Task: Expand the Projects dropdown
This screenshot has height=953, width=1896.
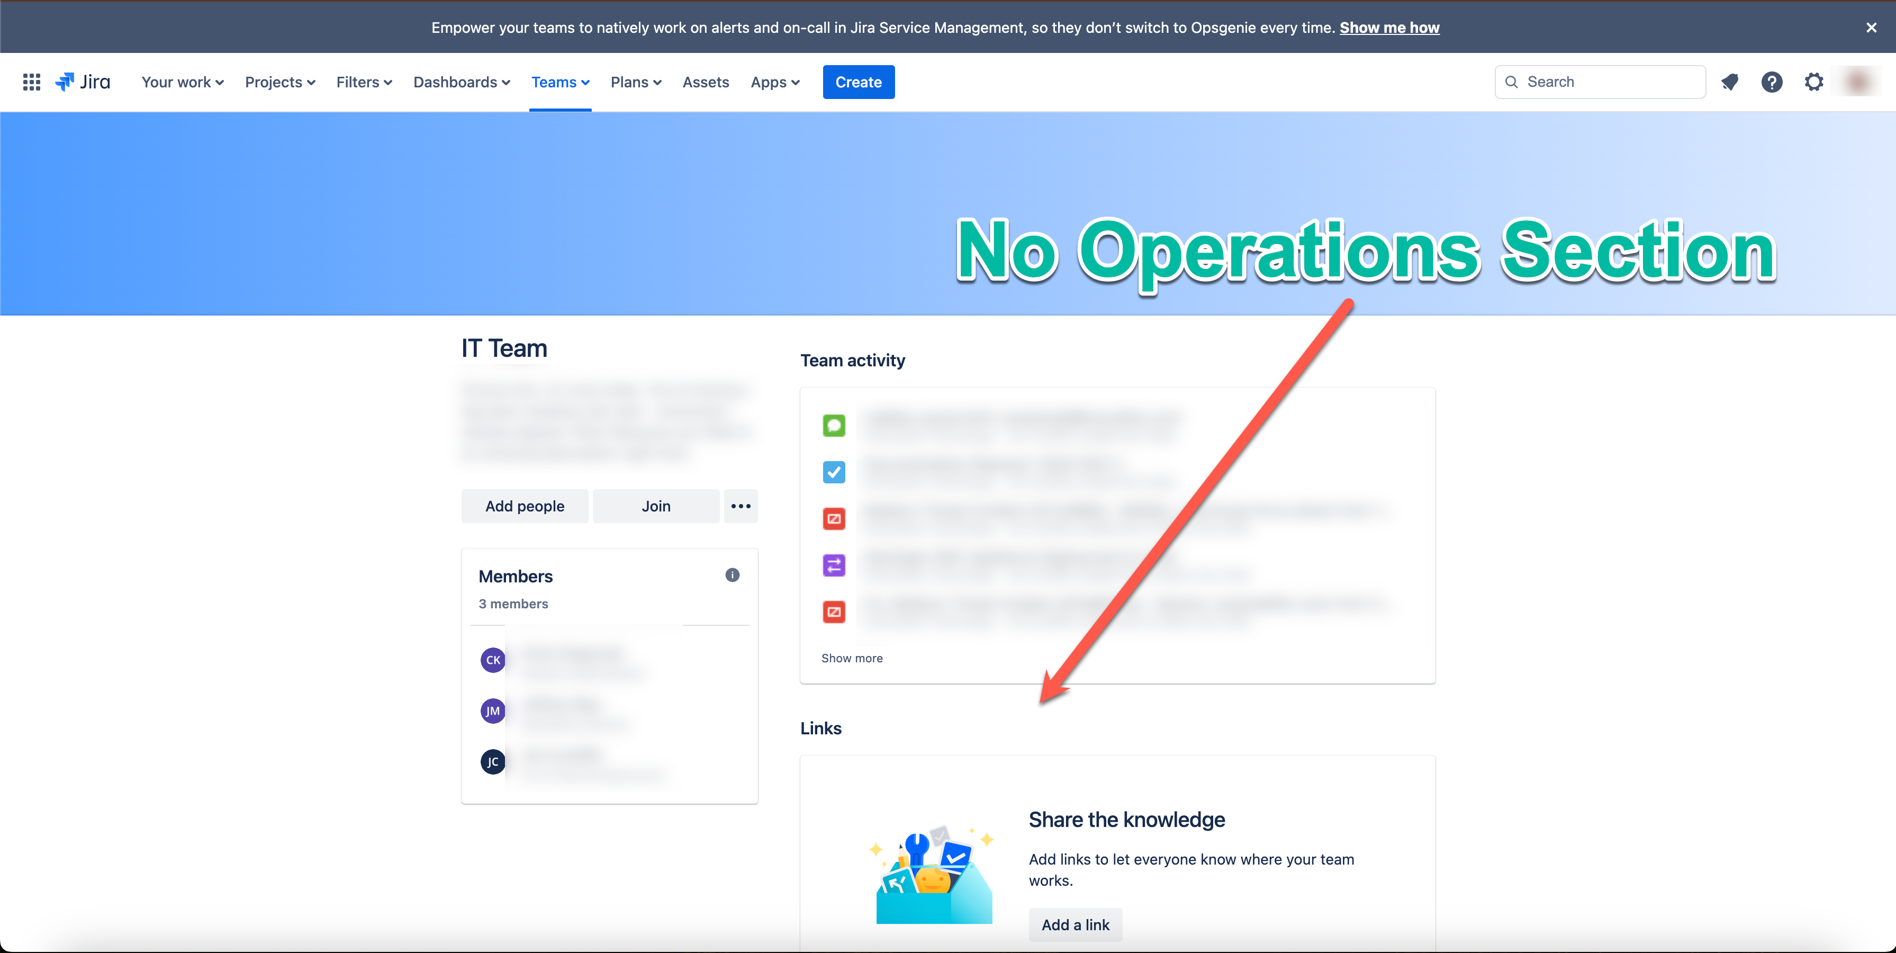Action: (x=279, y=82)
